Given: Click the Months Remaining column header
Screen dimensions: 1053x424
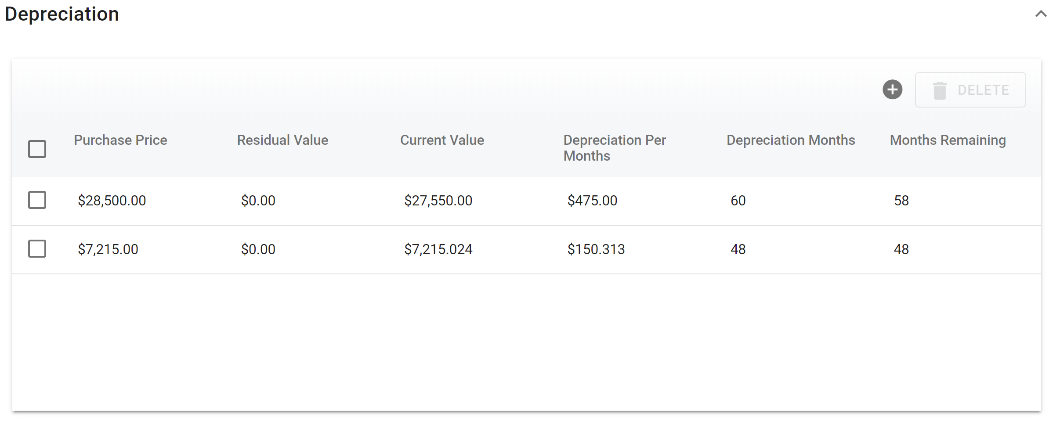Looking at the screenshot, I should click(x=948, y=140).
